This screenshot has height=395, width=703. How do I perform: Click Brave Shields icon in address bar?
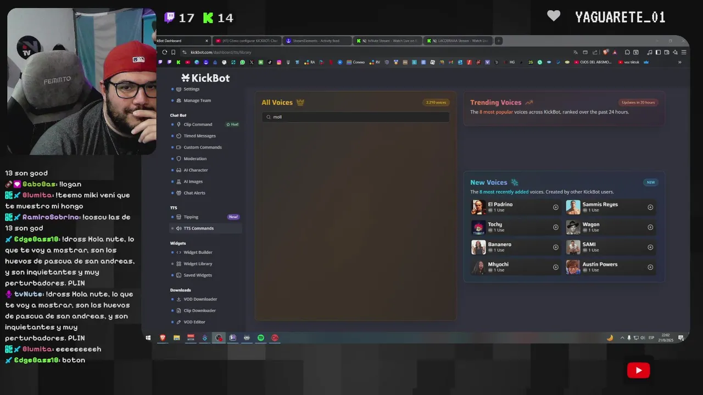(605, 52)
